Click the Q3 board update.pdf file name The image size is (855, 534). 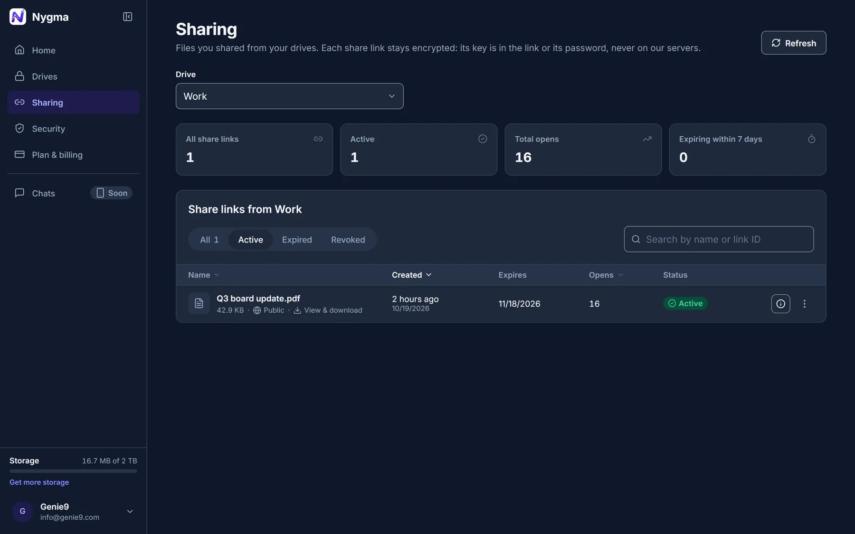click(258, 298)
